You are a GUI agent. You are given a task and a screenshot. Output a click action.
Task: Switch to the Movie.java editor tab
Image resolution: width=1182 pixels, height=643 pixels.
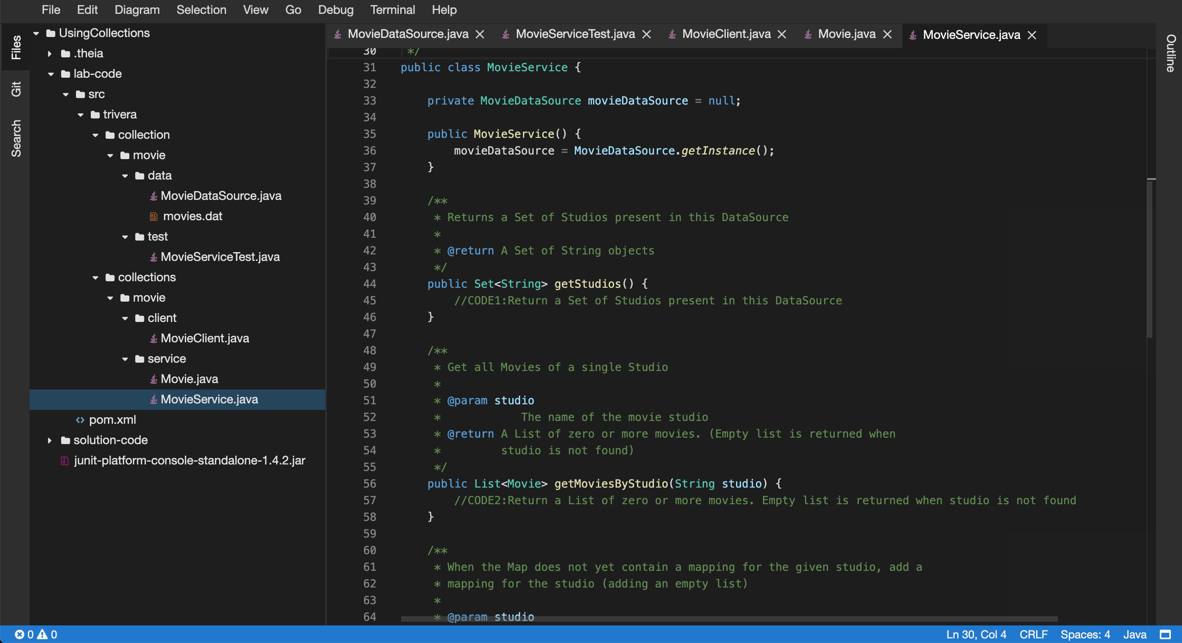847,34
